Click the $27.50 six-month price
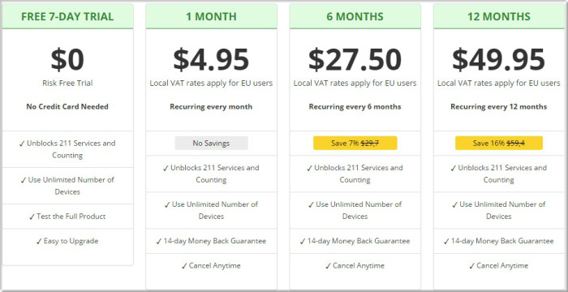 (x=355, y=59)
